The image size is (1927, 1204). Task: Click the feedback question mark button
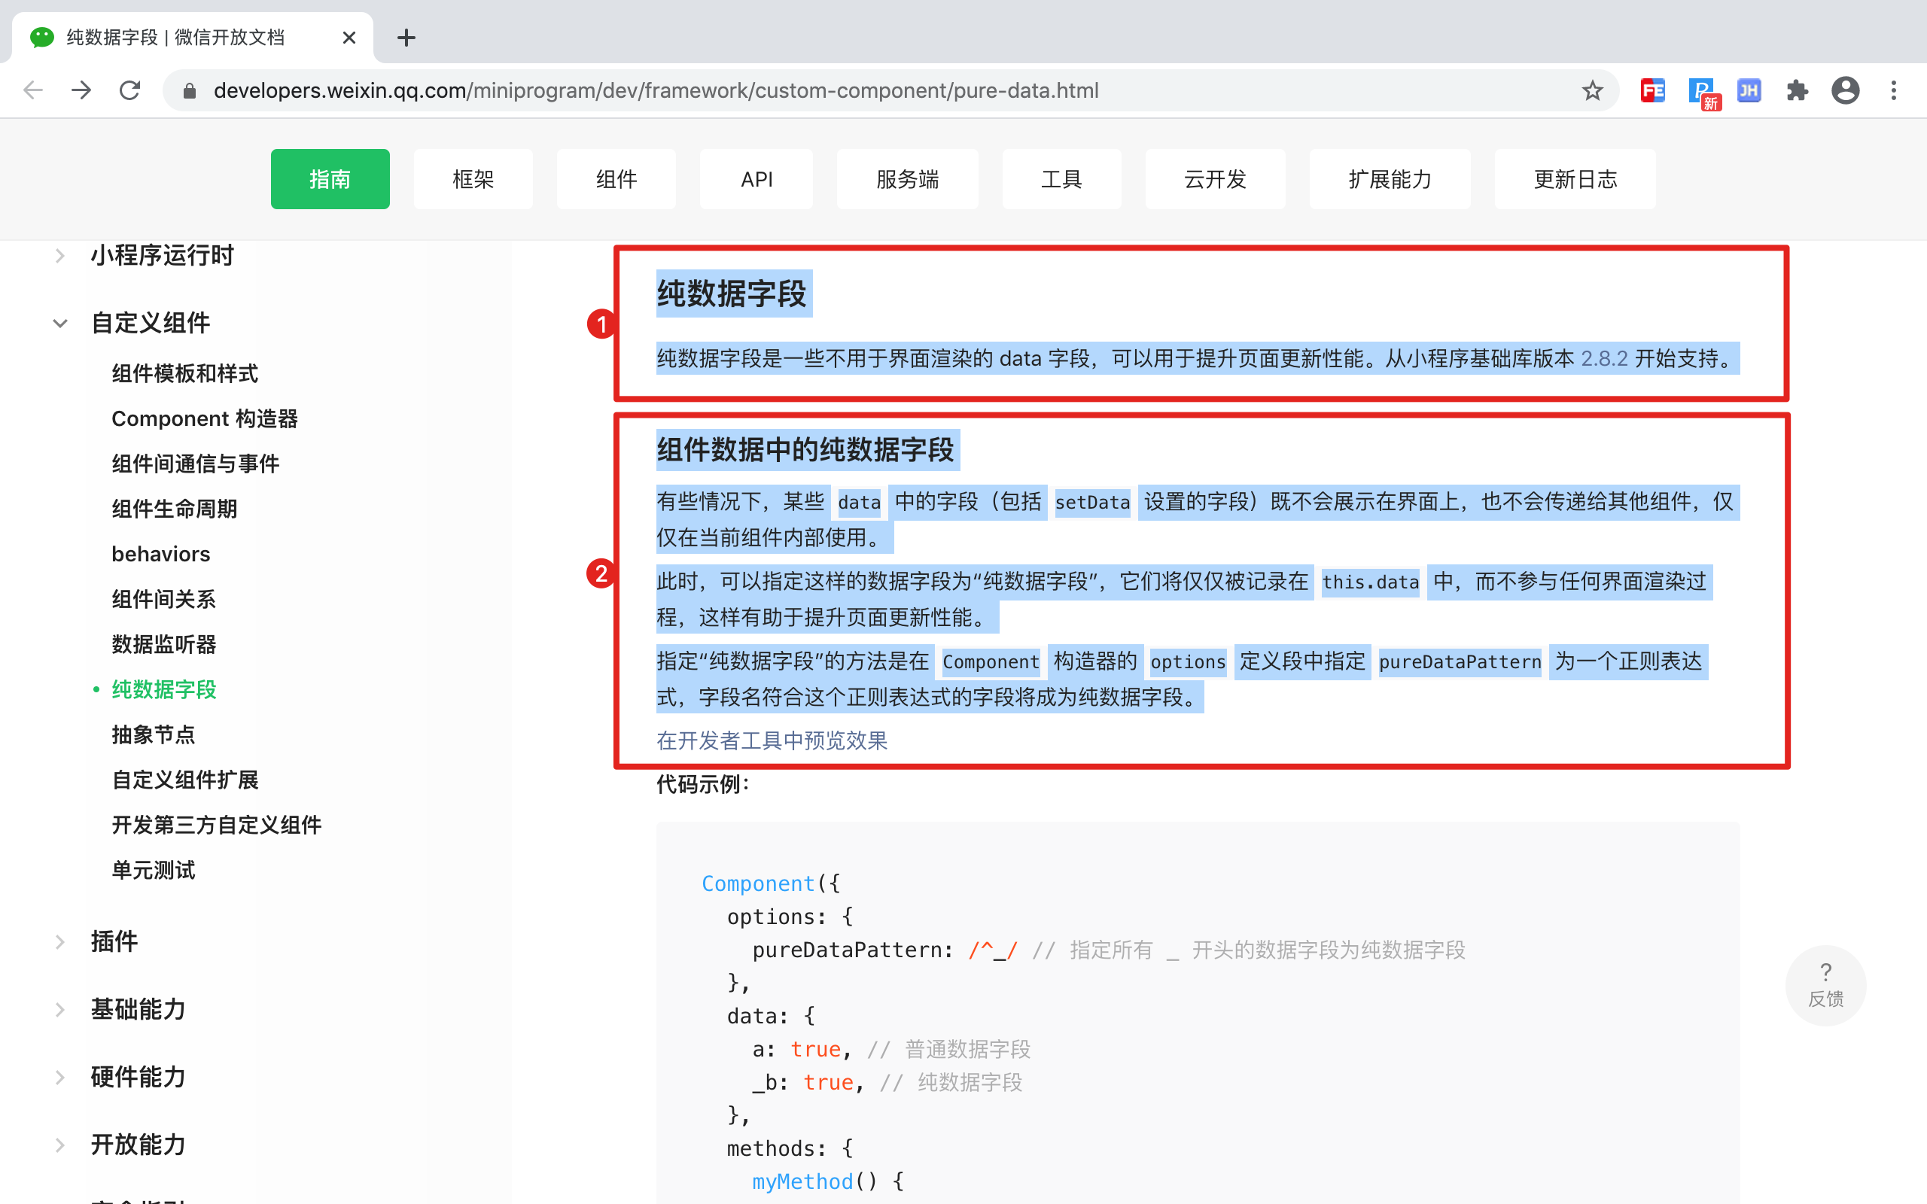click(x=1825, y=984)
